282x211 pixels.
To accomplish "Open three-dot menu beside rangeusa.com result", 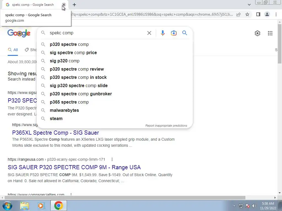I will [x=112, y=159].
